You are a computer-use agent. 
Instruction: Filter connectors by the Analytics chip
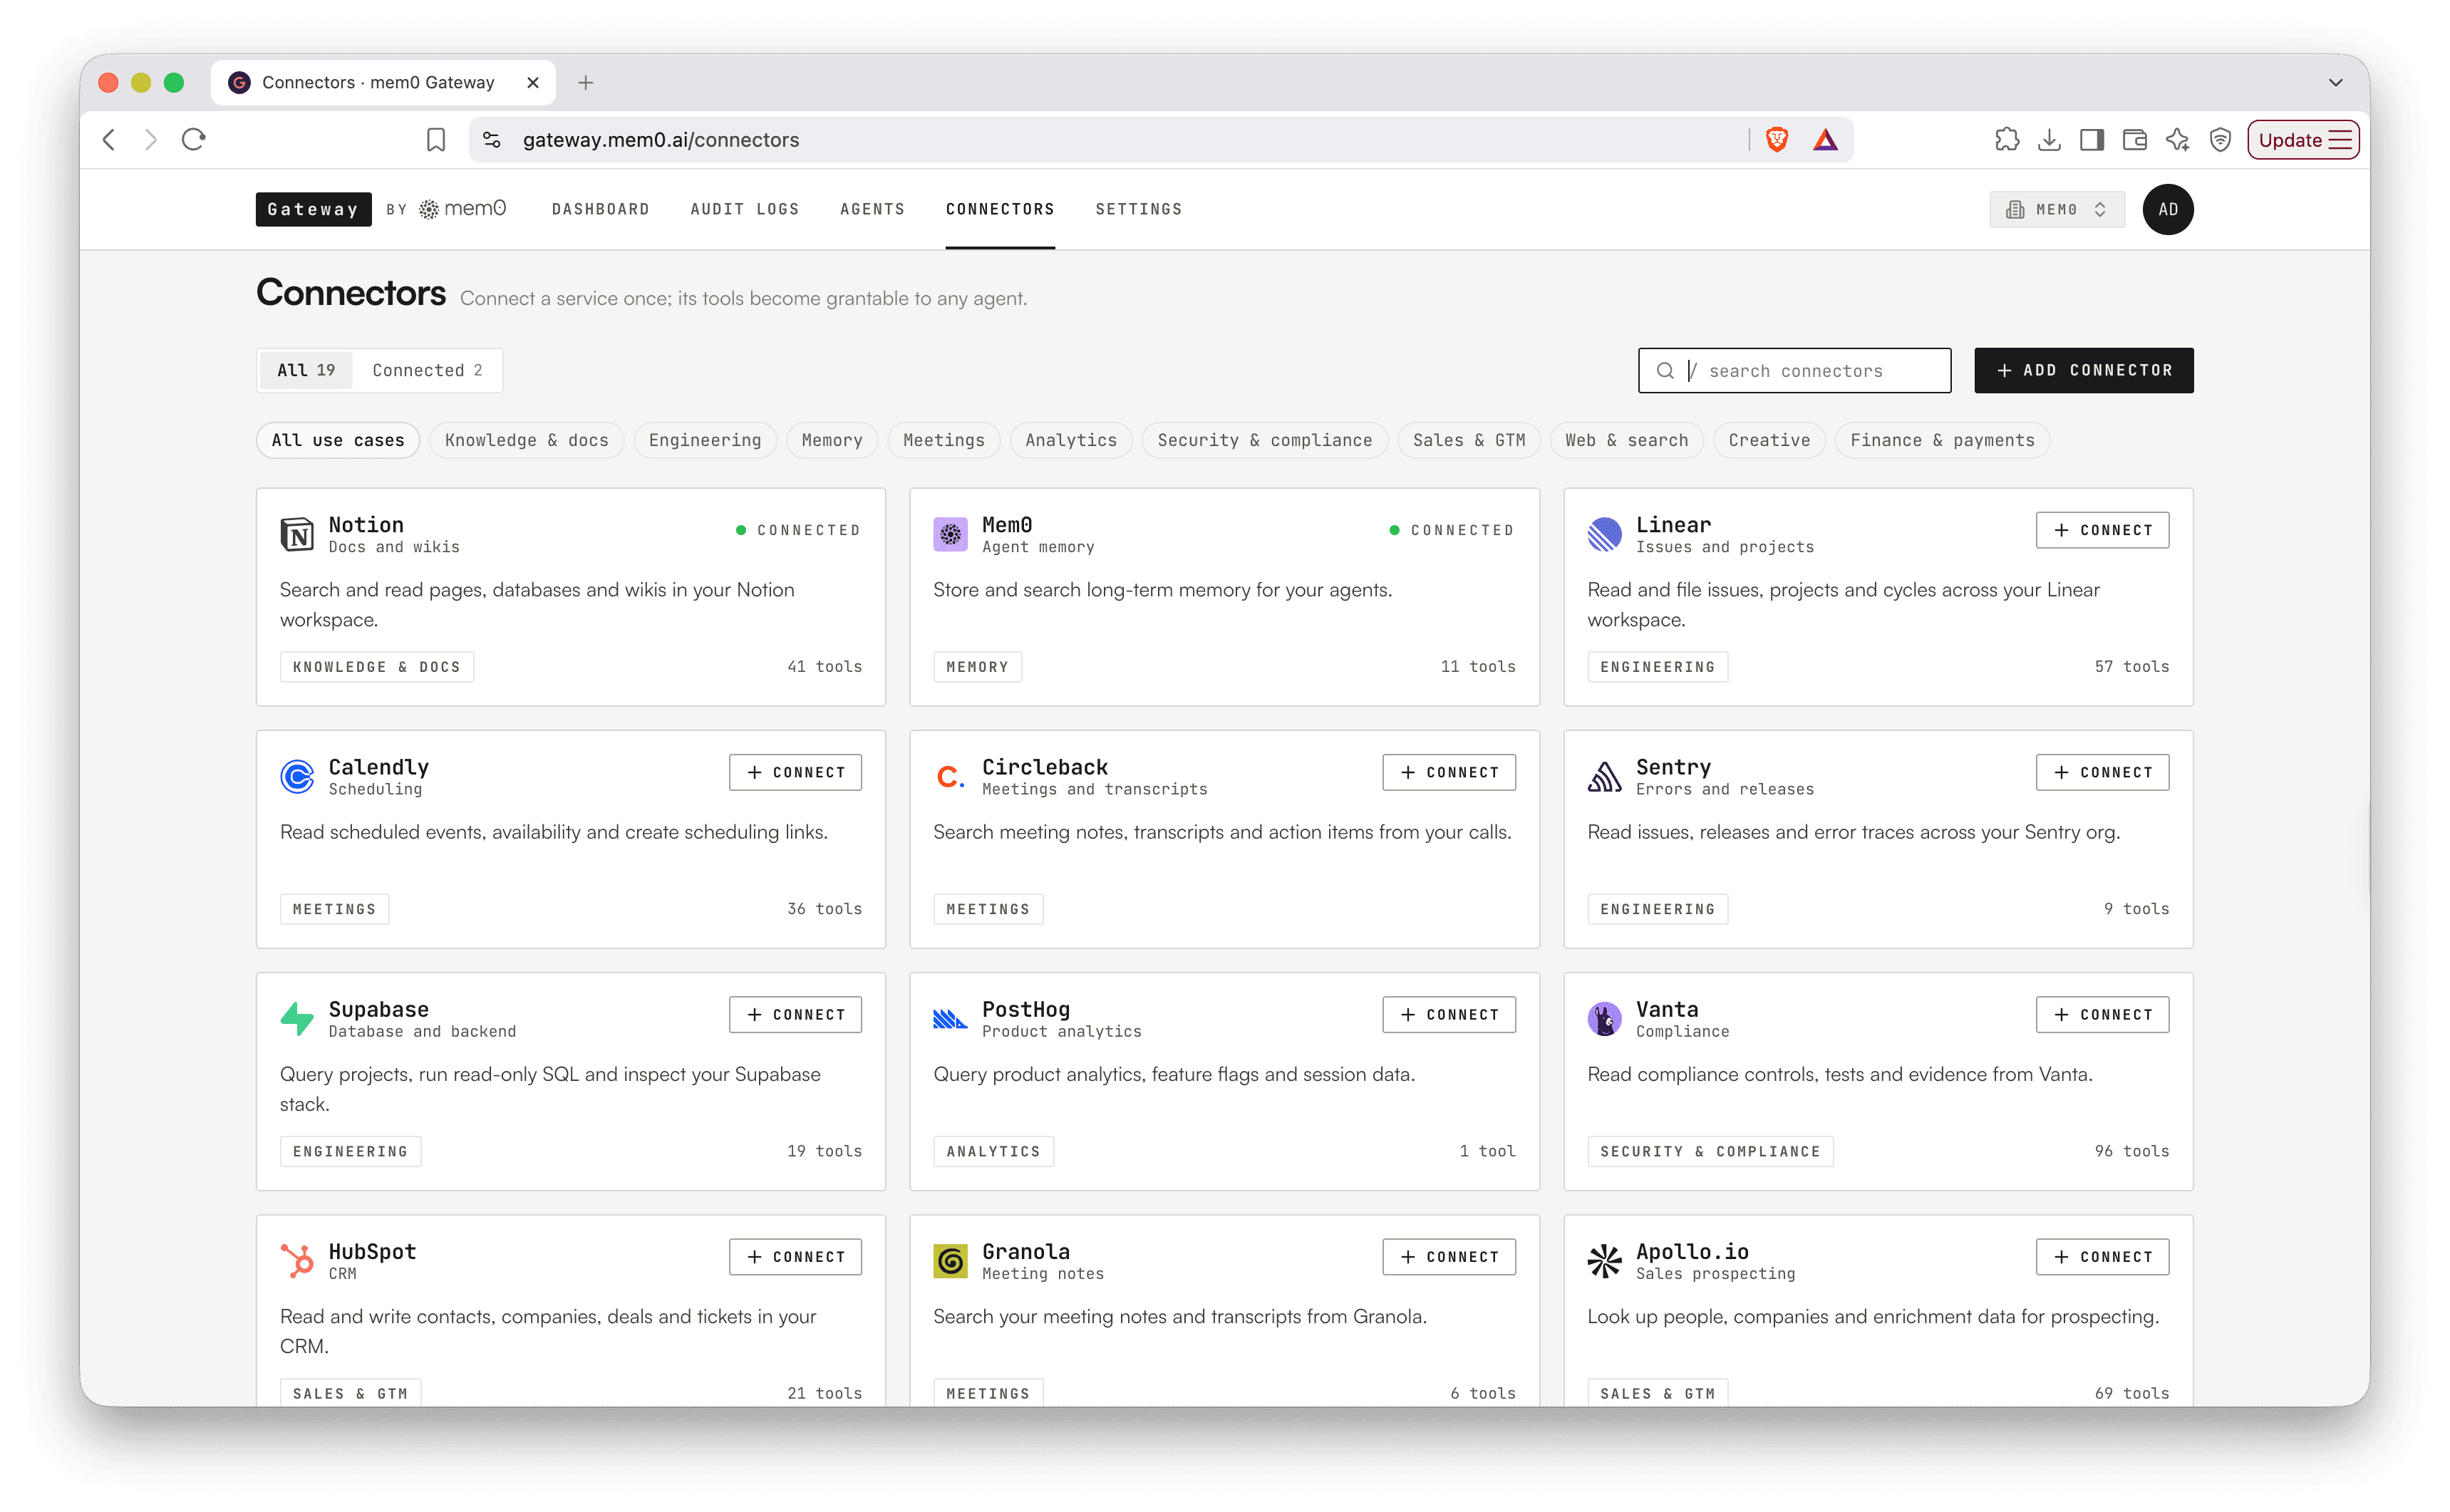(1071, 440)
